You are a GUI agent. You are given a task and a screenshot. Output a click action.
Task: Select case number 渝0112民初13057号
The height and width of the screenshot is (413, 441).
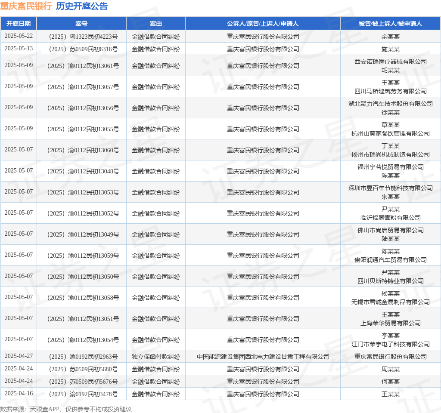click(83, 87)
